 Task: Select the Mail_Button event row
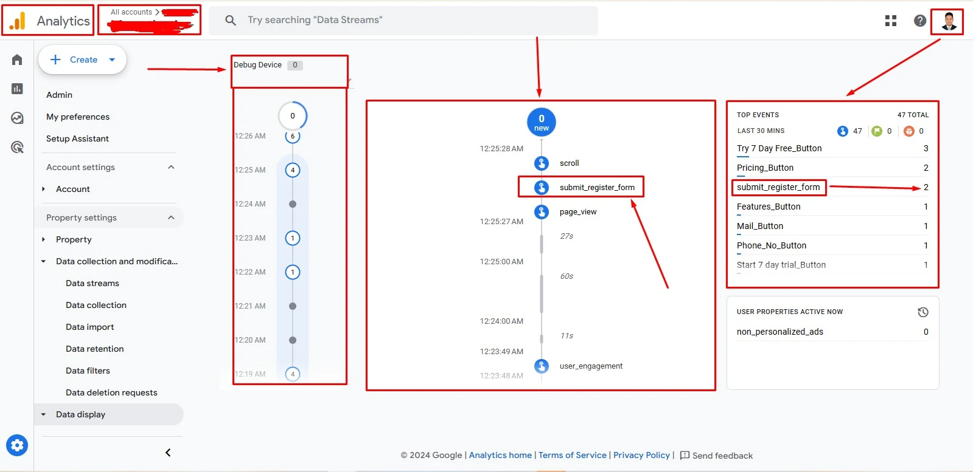point(832,227)
